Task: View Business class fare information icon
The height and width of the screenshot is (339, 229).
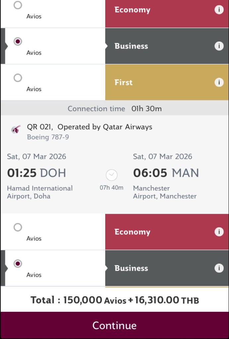Action: coord(219,46)
